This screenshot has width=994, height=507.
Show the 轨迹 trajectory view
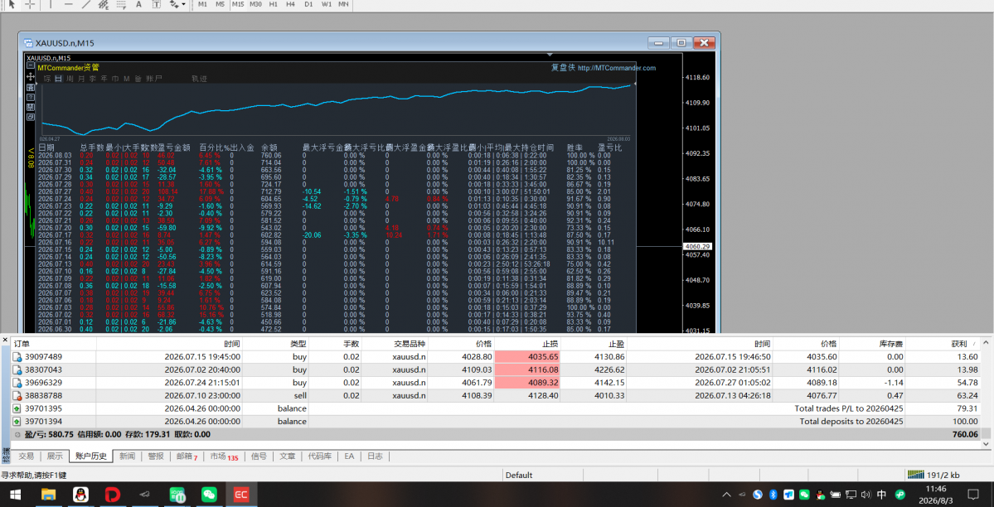[199, 79]
